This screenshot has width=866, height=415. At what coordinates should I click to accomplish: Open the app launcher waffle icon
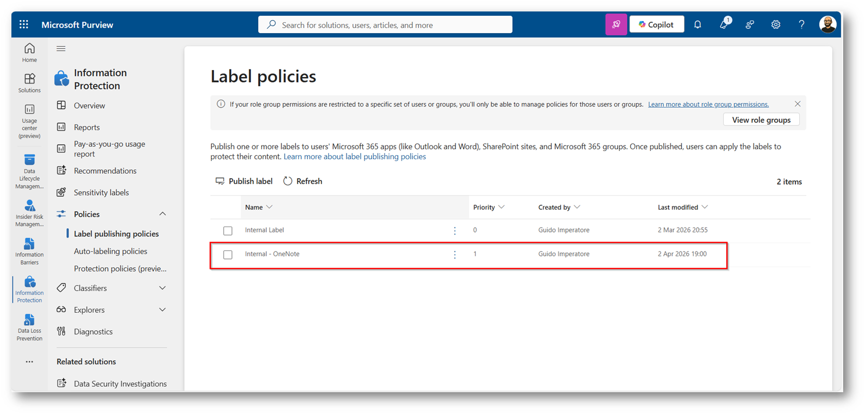(24, 24)
